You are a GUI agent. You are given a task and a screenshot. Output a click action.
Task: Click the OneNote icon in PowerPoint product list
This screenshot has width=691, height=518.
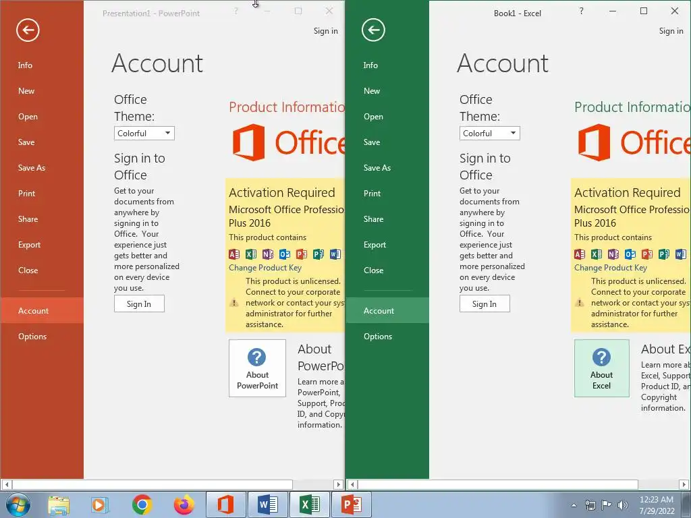coord(267,254)
